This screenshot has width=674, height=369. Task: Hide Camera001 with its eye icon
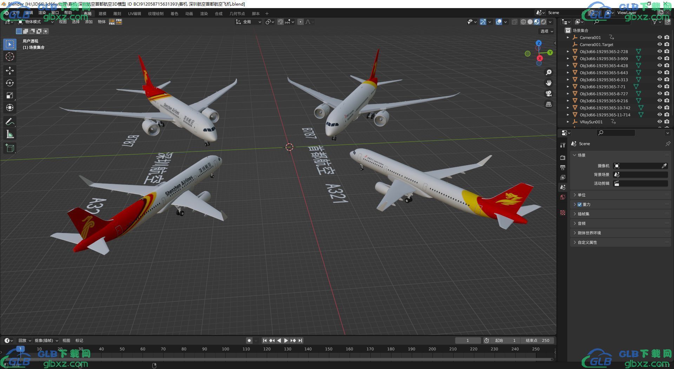point(660,37)
